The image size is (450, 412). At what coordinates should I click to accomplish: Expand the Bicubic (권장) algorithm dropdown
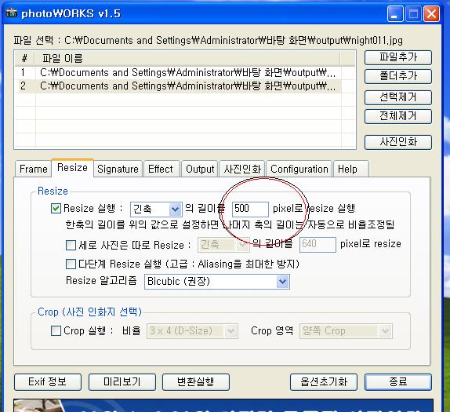pyautogui.click(x=217, y=282)
